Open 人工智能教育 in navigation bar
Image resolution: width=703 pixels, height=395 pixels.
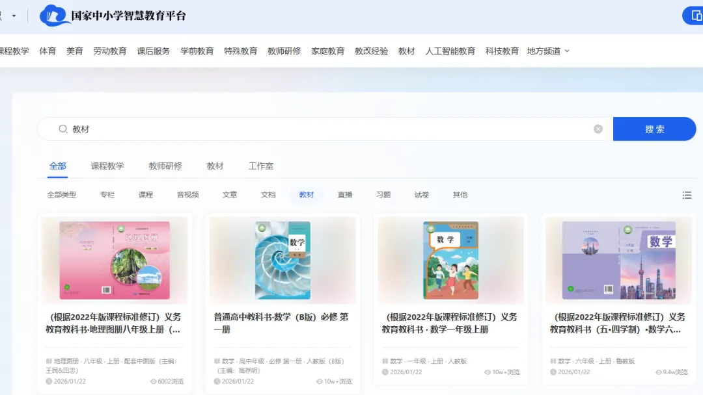(x=450, y=51)
